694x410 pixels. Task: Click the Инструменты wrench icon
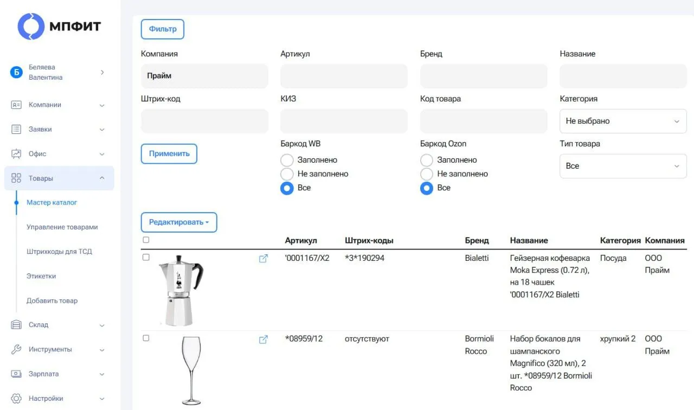(x=16, y=349)
